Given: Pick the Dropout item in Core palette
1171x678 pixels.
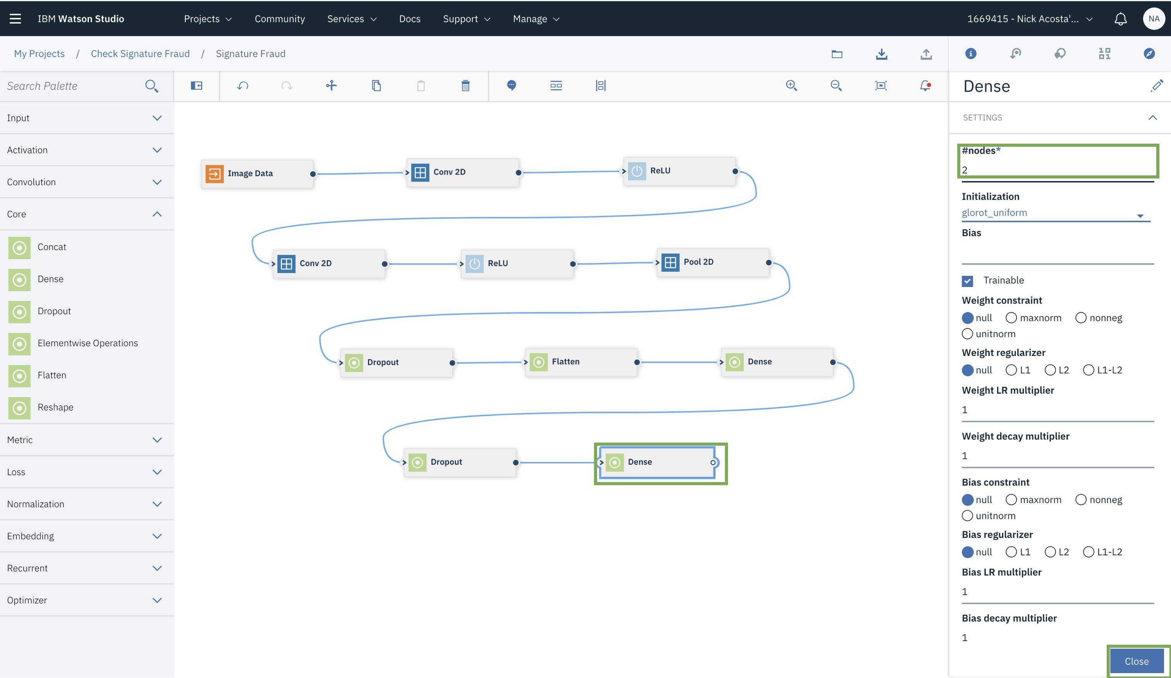Looking at the screenshot, I should pos(87,311).
